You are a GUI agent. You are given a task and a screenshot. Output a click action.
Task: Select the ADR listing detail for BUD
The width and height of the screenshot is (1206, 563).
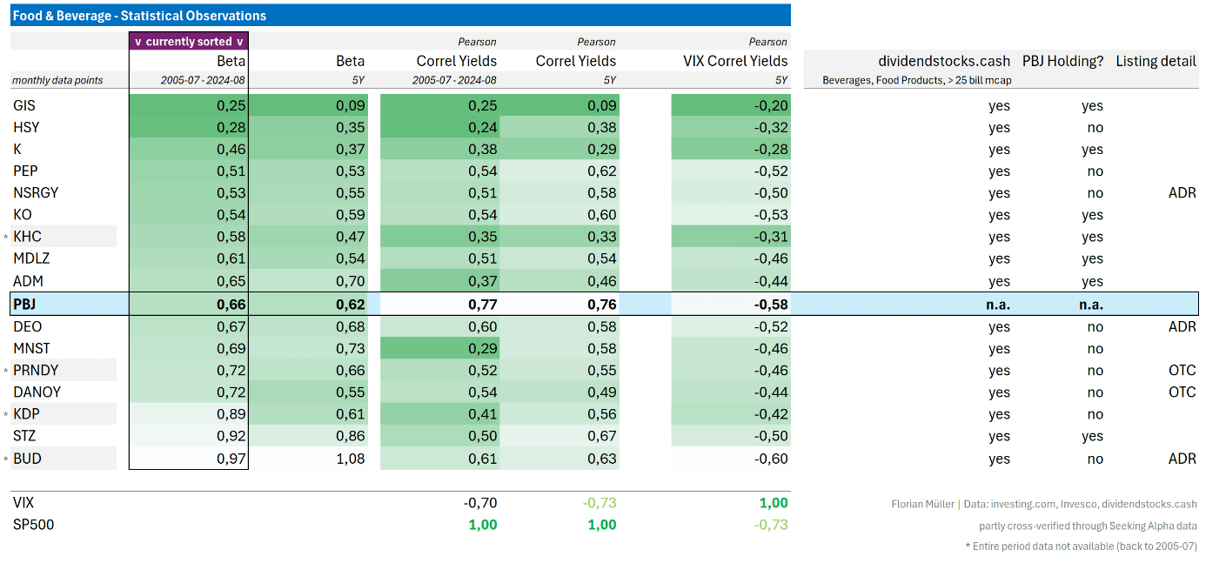(x=1182, y=458)
